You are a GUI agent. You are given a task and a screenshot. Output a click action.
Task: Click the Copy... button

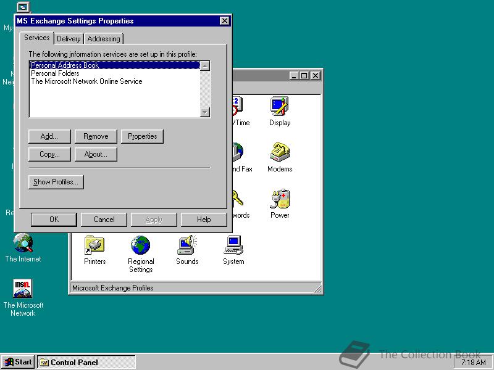pos(49,154)
